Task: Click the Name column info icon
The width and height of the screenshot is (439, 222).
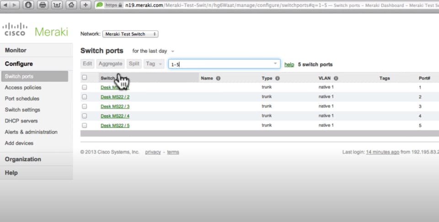Action: [x=219, y=78]
